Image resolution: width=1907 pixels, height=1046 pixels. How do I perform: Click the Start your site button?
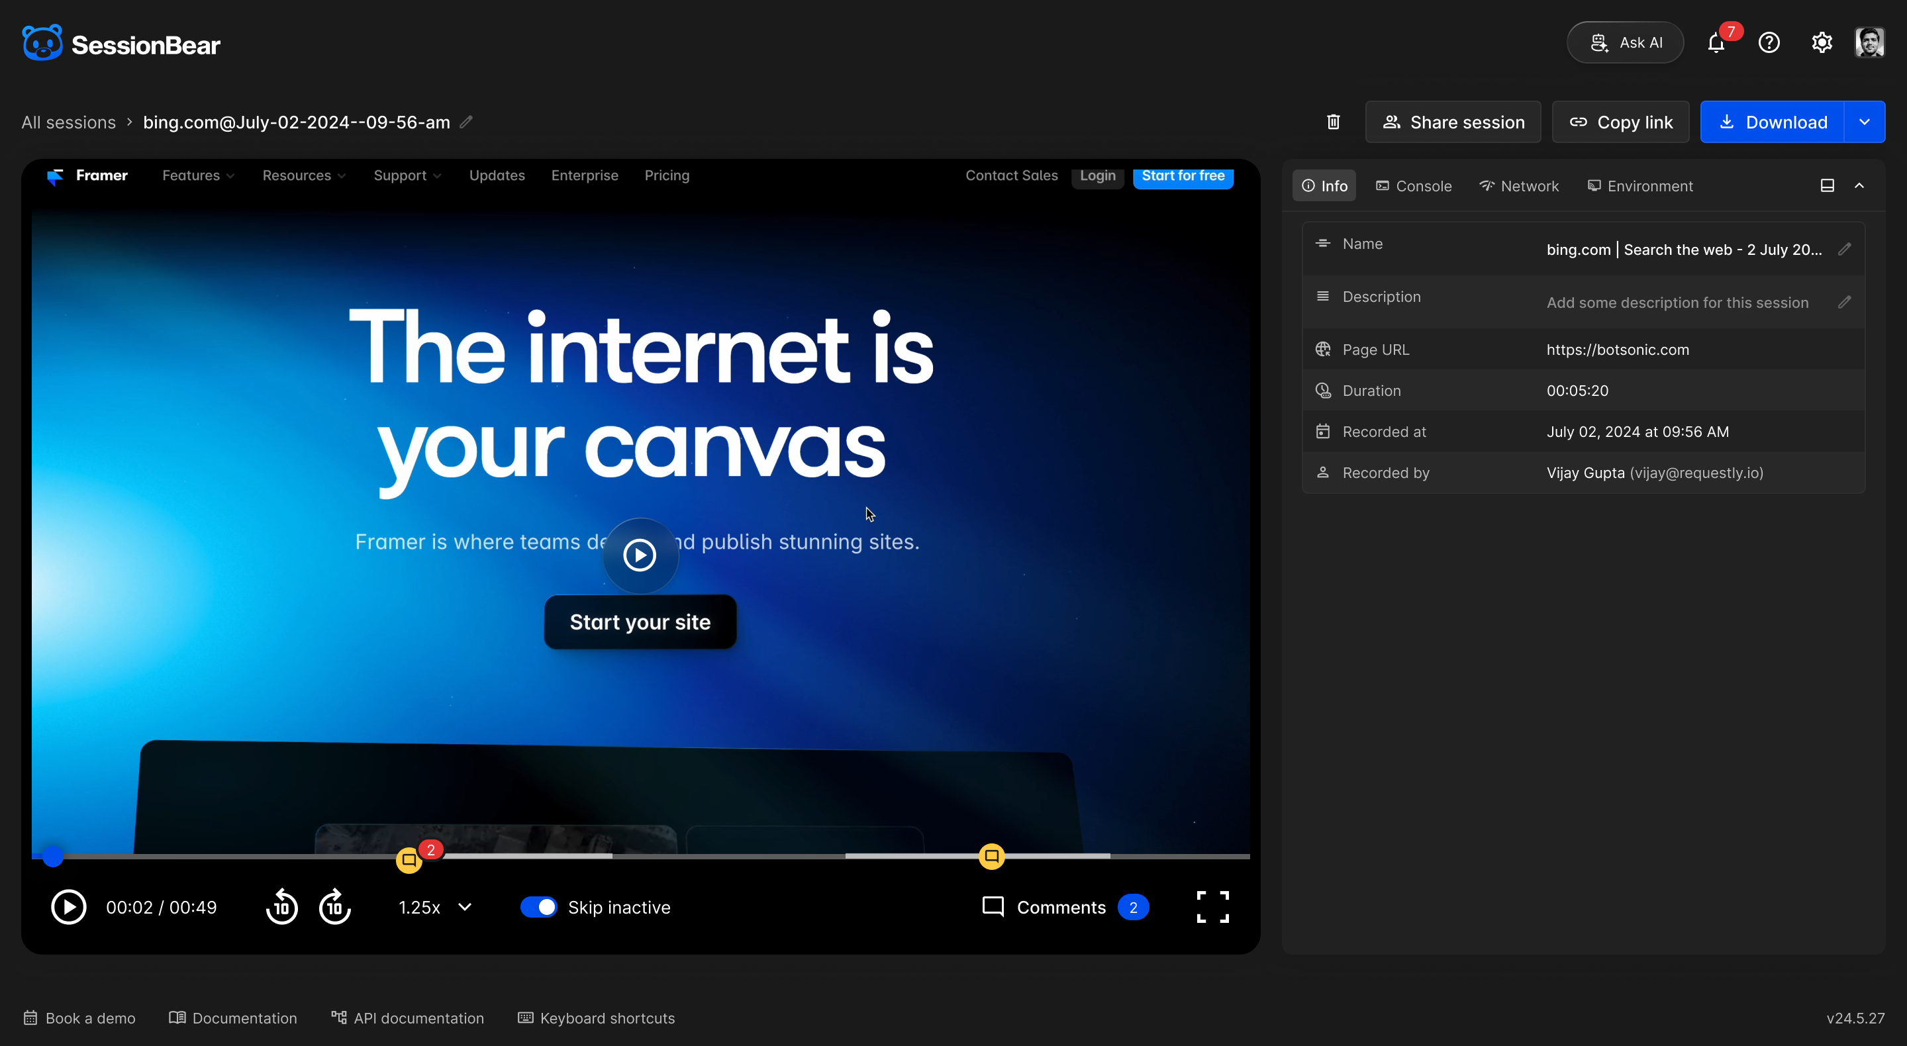(640, 622)
